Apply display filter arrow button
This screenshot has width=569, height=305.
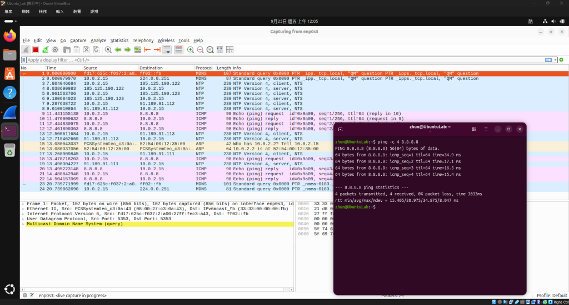548,60
